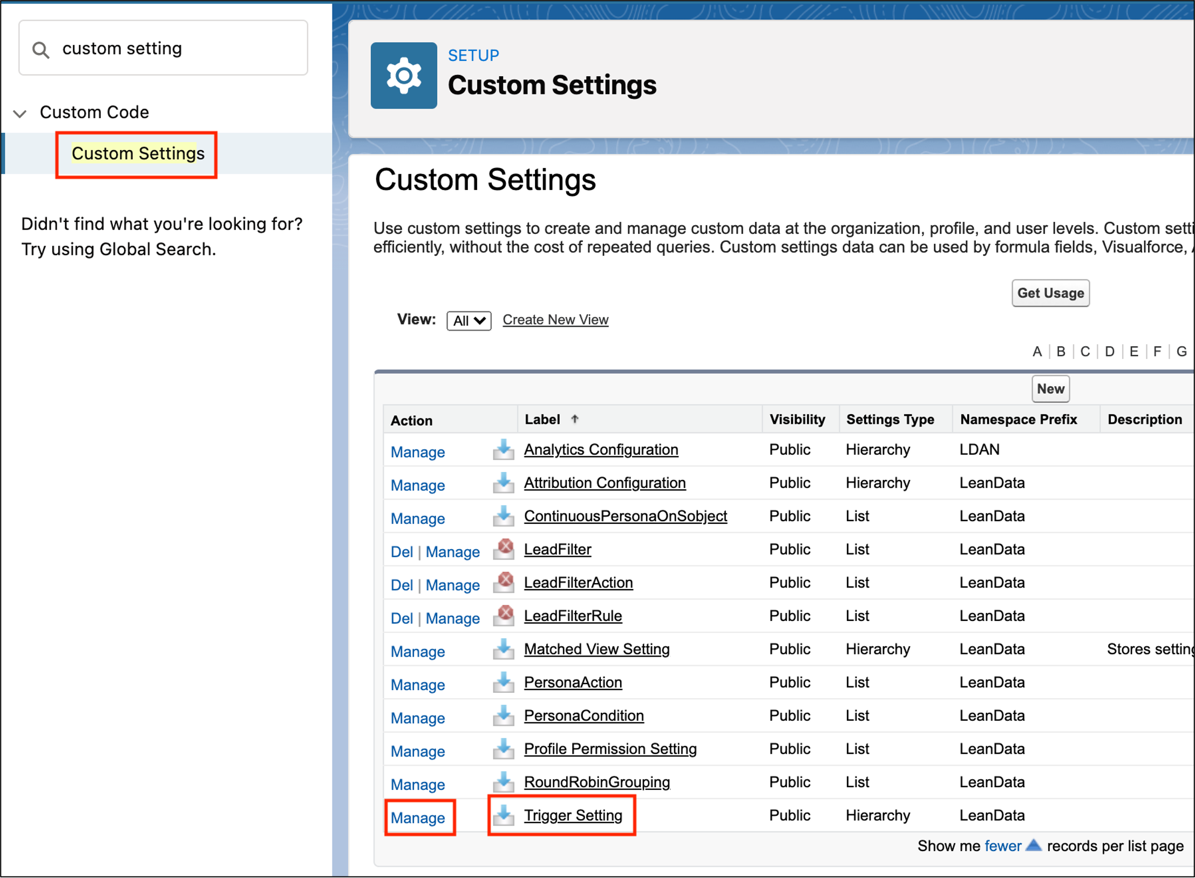
Task: Click the search magnifier icon
Action: click(40, 50)
